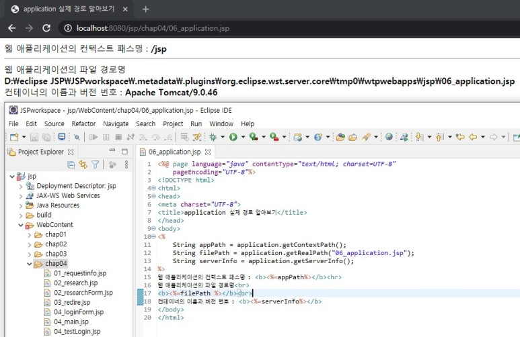Select 04_loginForm.jsp in the tree
The image size is (520, 337).
79,312
